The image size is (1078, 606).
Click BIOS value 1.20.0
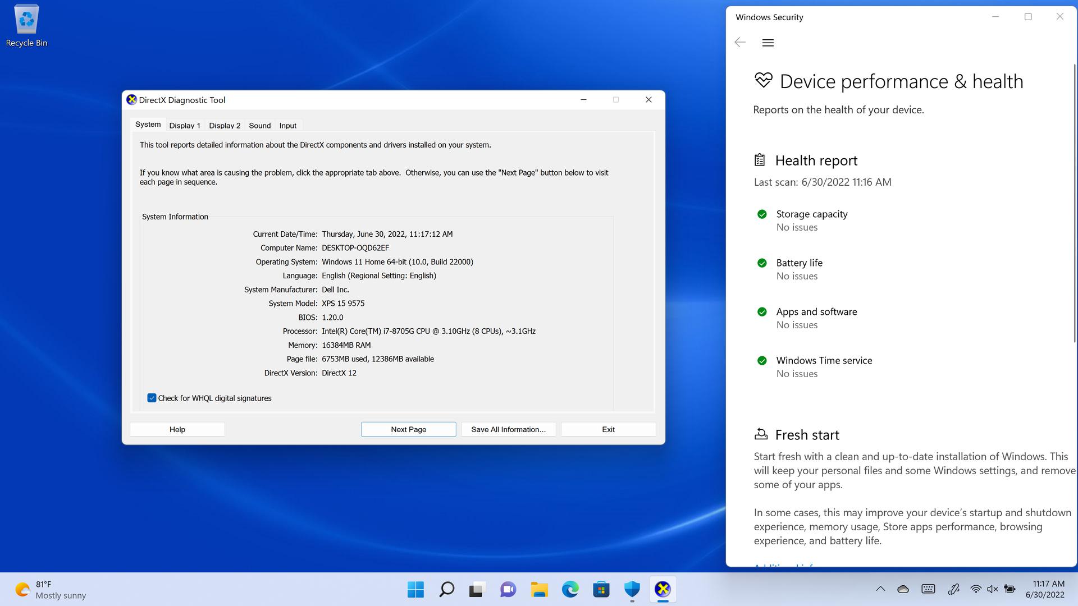click(x=332, y=318)
